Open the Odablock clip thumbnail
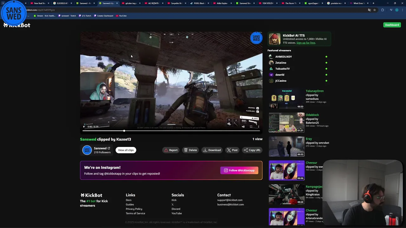This screenshot has width=406, height=228. [x=287, y=123]
